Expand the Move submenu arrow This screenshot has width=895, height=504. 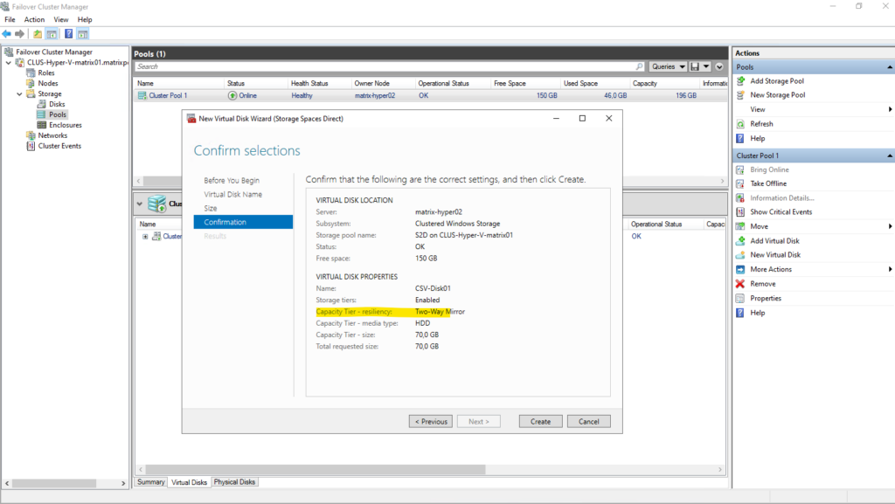pyautogui.click(x=890, y=226)
